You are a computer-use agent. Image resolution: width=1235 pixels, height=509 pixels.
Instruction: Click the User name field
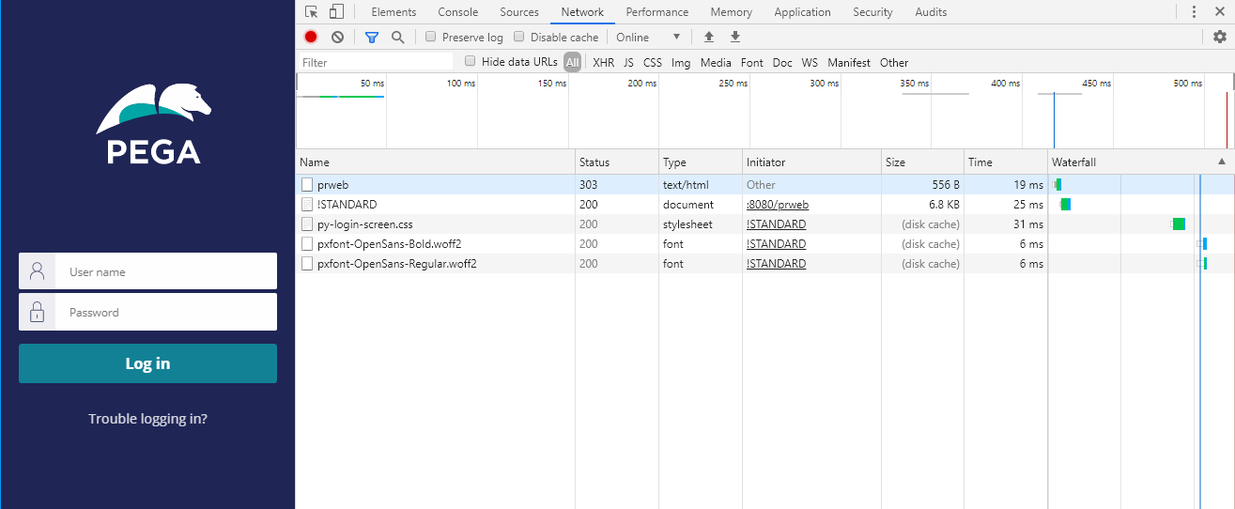(147, 271)
